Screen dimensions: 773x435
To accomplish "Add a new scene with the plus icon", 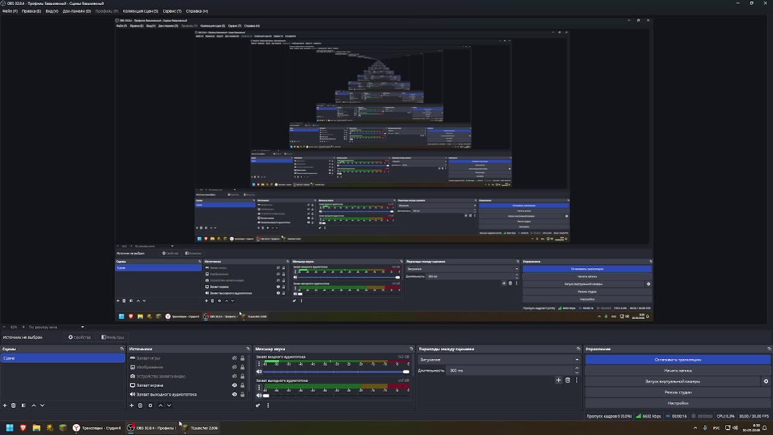I will 5,405.
